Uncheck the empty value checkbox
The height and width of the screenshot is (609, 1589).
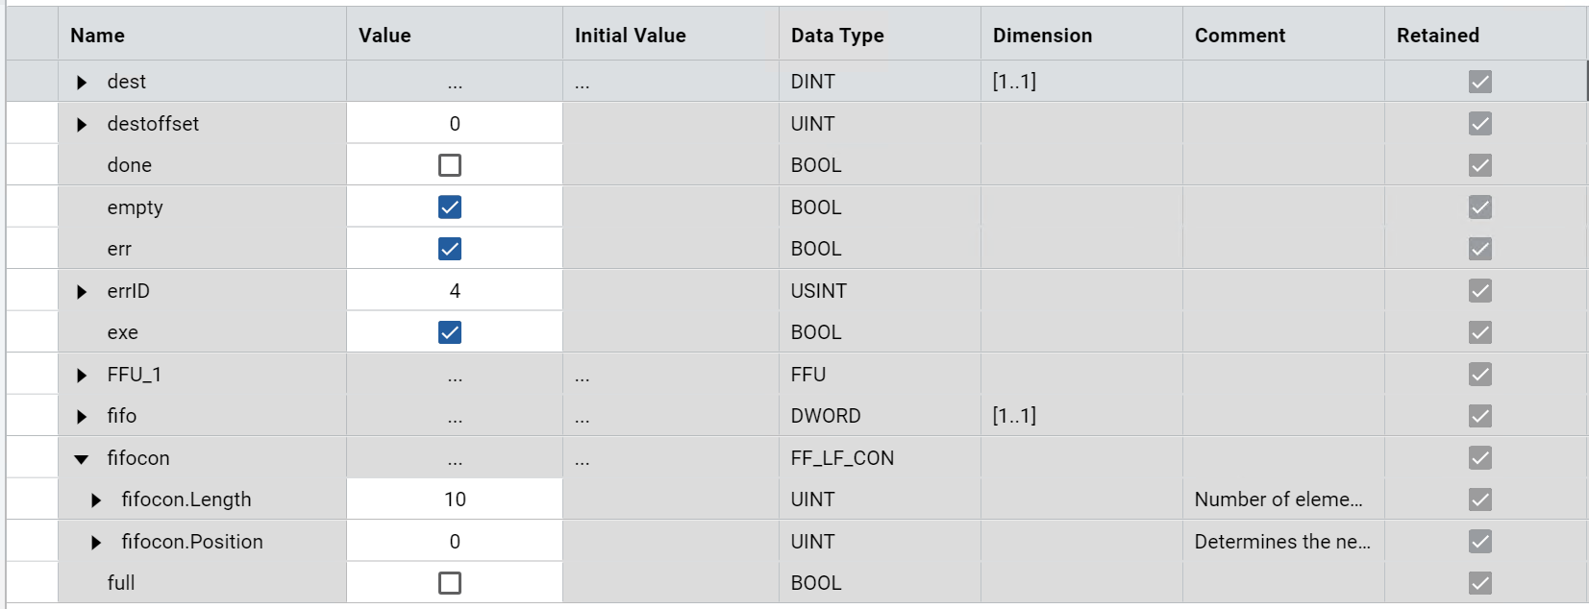(x=450, y=207)
